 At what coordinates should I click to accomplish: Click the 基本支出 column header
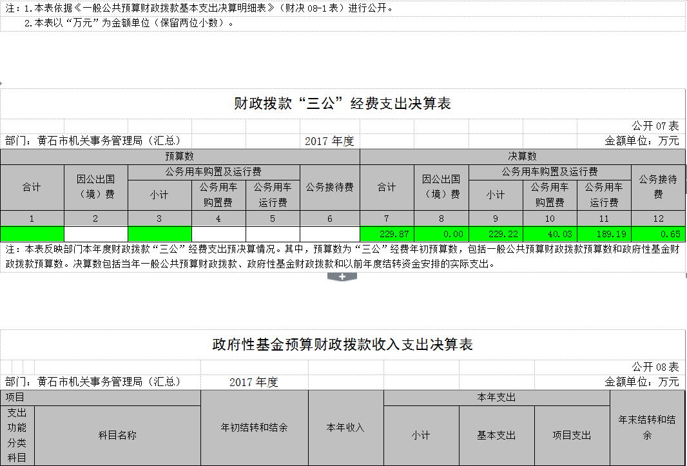[497, 435]
